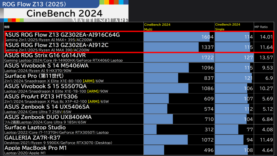Select the multi score "312"
The image size is (277, 156).
click(209, 129)
